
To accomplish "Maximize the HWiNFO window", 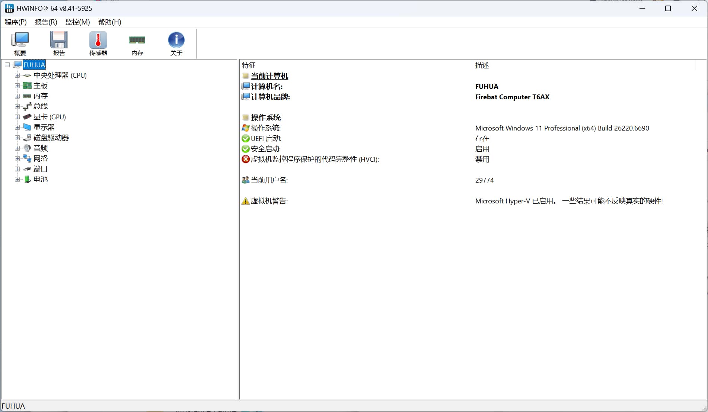I will pyautogui.click(x=668, y=8).
